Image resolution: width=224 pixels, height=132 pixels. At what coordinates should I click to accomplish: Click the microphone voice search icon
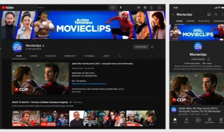121,7
